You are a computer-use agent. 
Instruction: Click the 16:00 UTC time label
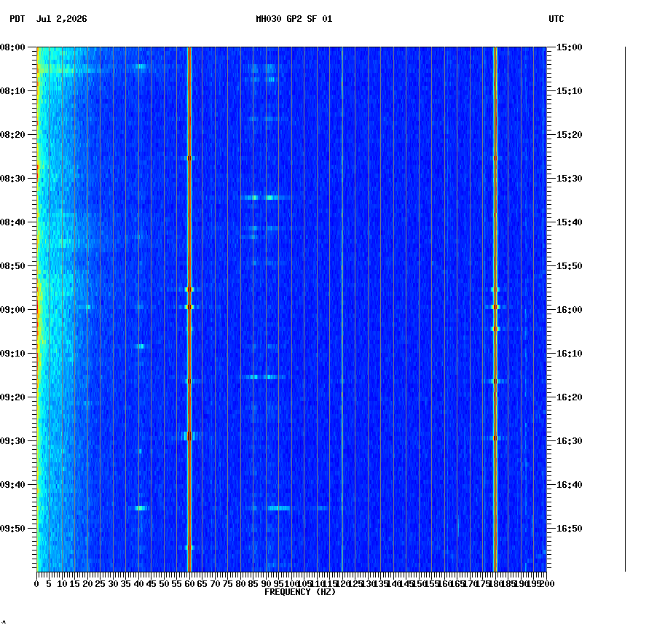[x=570, y=310]
